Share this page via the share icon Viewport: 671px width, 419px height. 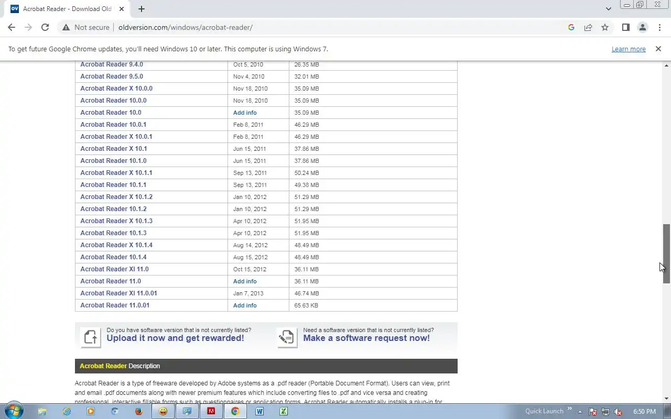click(588, 27)
